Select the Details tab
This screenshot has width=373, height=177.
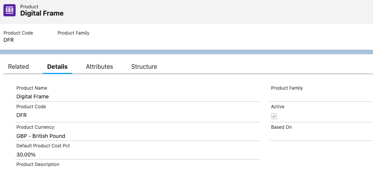coord(57,66)
